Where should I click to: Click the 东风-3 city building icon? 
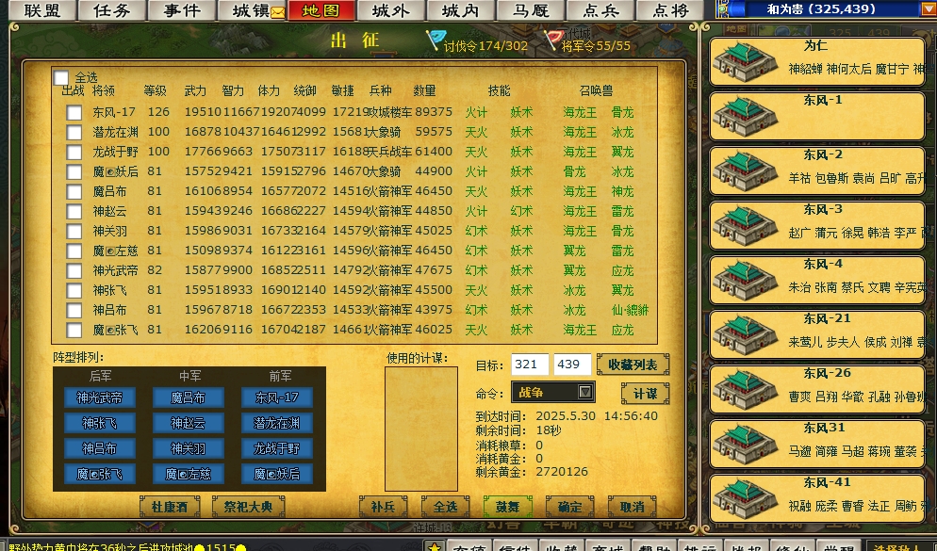[x=746, y=226]
